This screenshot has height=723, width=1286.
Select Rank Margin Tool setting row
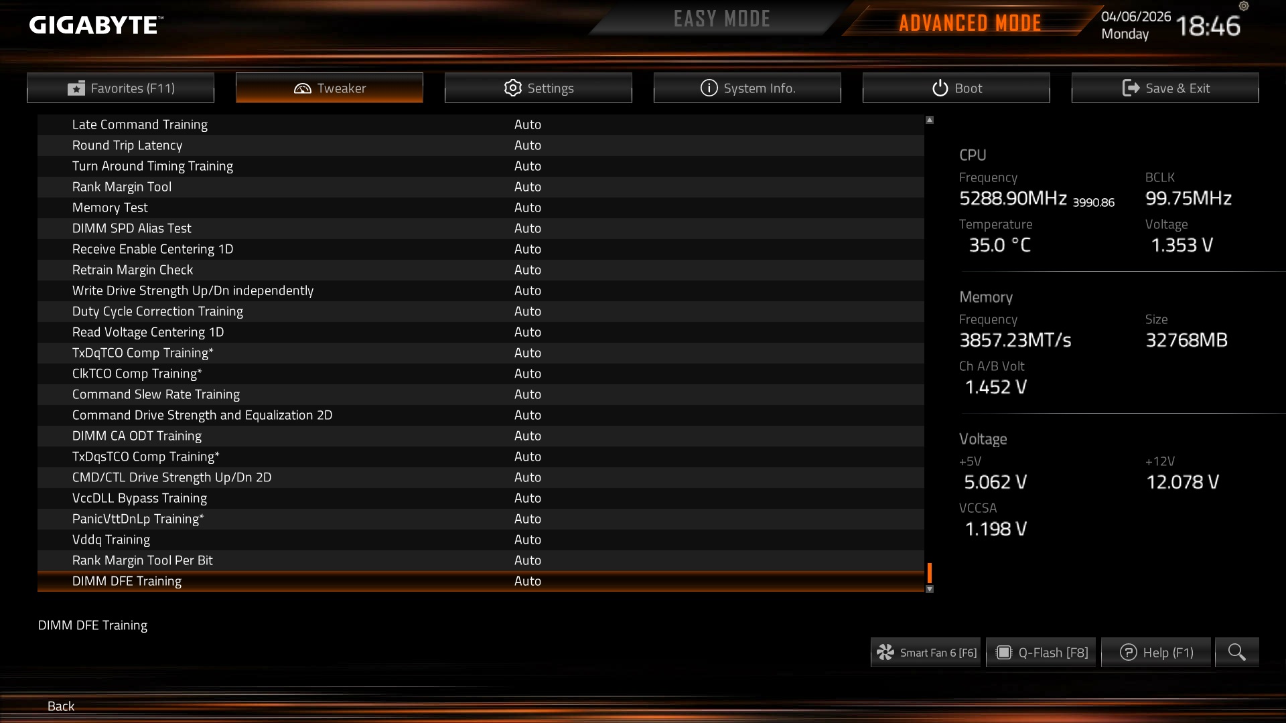[x=481, y=187]
